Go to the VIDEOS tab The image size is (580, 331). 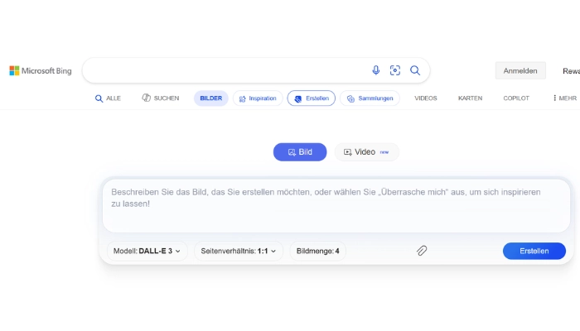(426, 98)
